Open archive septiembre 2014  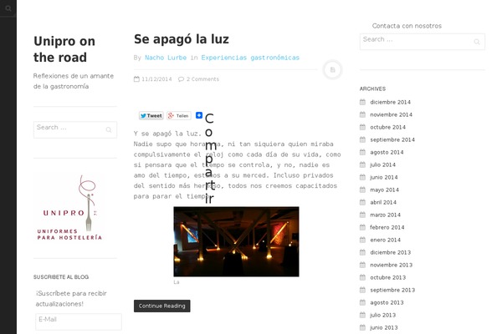pyautogui.click(x=392, y=139)
